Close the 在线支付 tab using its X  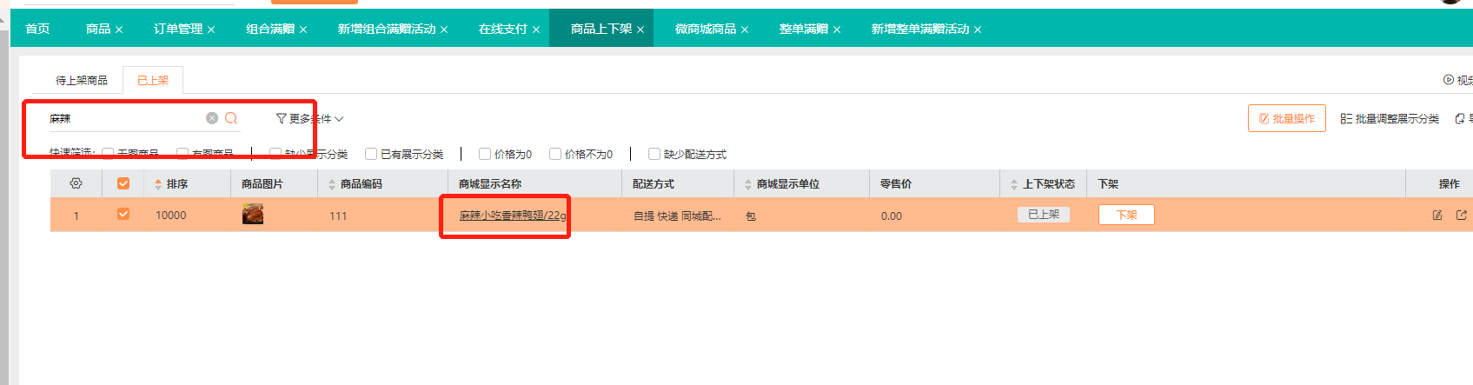536,30
